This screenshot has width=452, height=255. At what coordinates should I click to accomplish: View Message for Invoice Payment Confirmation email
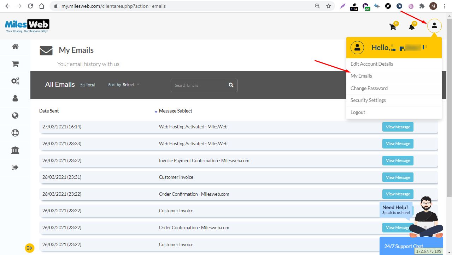tap(398, 160)
